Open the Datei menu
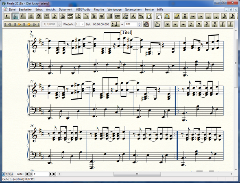Image resolution: width=240 pixels, height=183 pixels. (x=12, y=9)
